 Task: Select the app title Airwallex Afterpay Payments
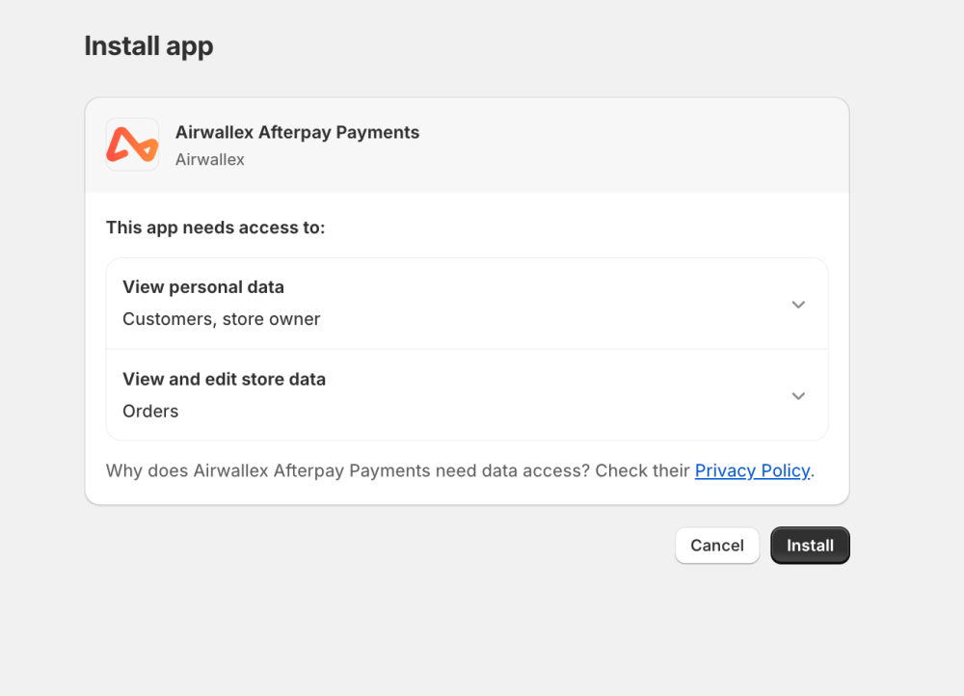297,132
